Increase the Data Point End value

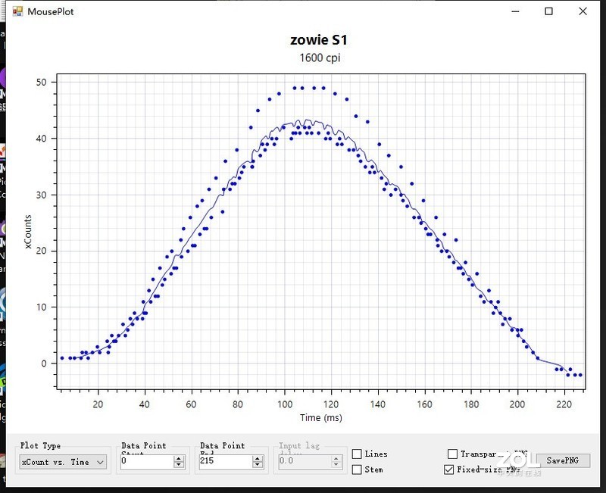click(258, 458)
